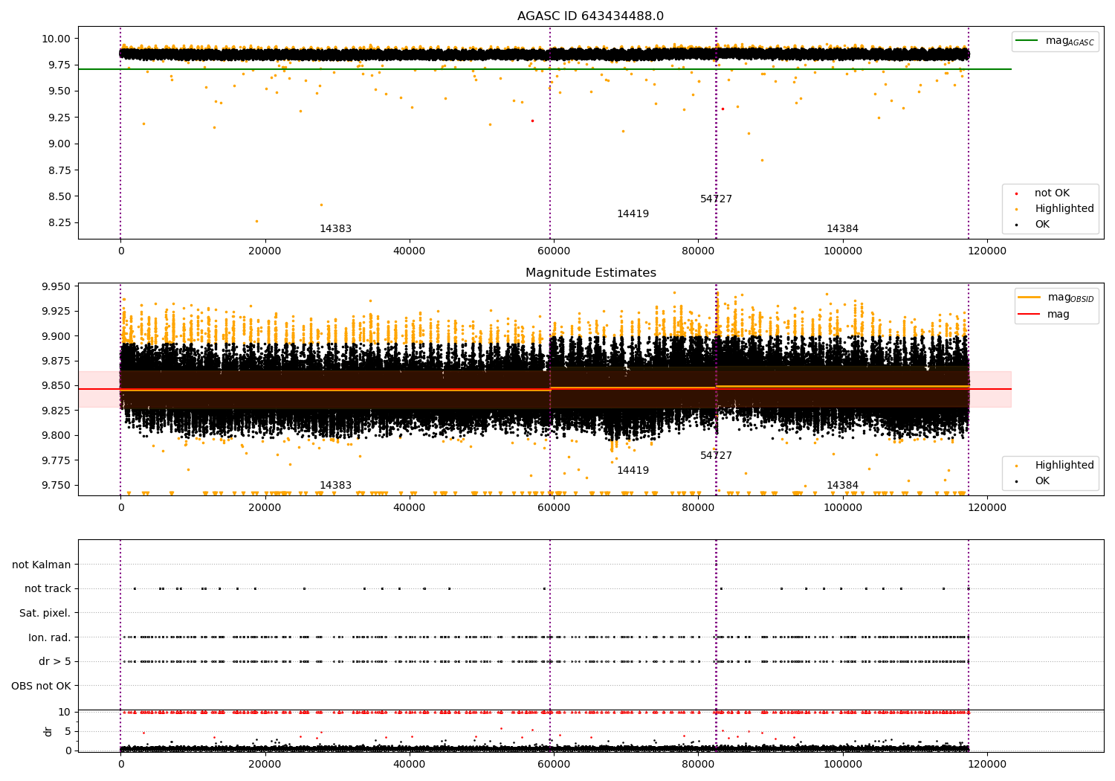Click x-axis tick '120000' under the top plot
This screenshot has height=781, width=1115.
pyautogui.click(x=987, y=251)
